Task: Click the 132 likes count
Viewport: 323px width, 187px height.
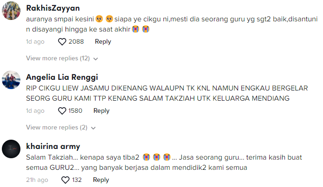Action: [x=77, y=180]
